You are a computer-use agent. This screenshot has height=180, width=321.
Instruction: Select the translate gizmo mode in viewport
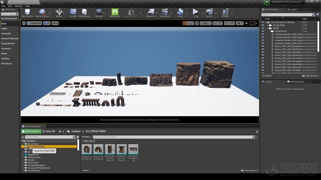click(185, 23)
